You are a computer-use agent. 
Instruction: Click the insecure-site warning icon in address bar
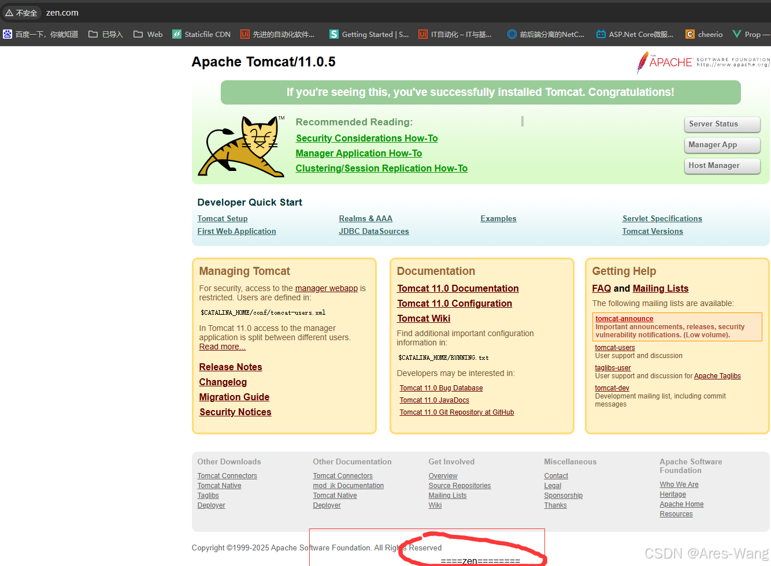point(9,13)
